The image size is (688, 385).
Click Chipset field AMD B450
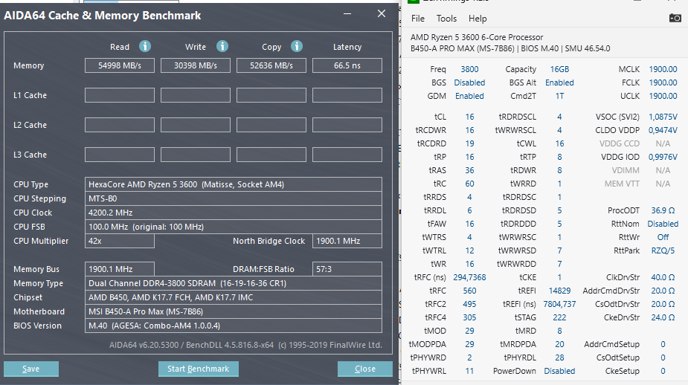[234, 297]
